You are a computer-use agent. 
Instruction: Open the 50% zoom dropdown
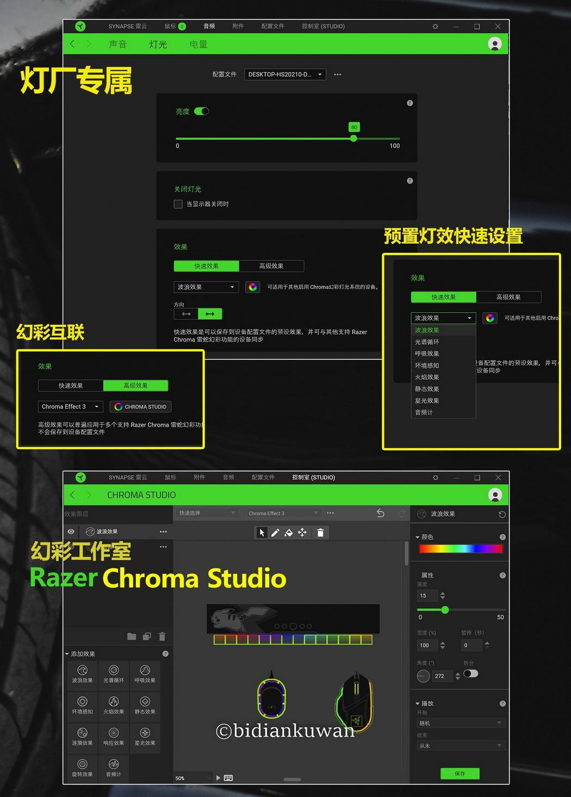193,778
